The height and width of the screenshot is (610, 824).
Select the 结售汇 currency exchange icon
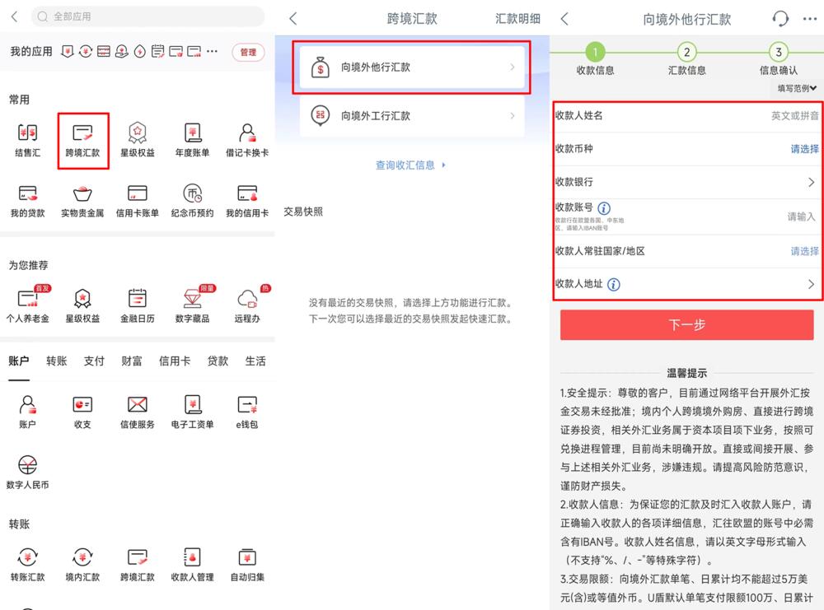coord(27,136)
